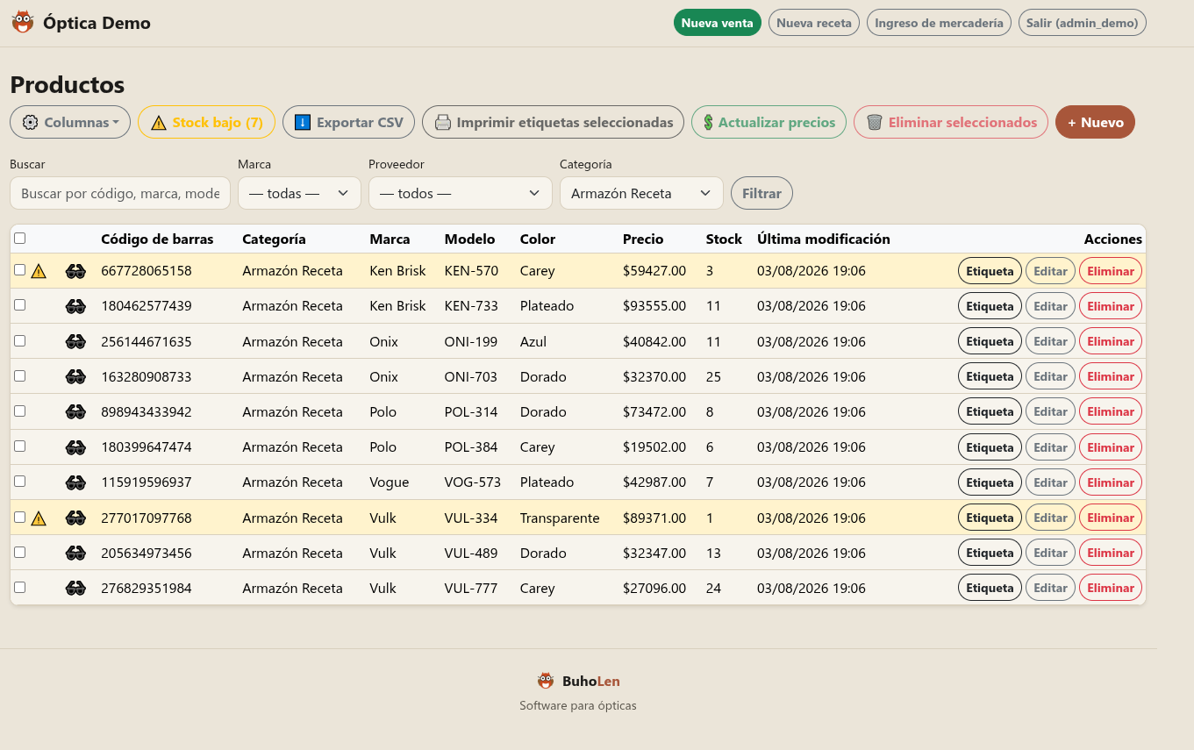1194x750 pixels.
Task: Click the Óptica Demo title link
Action: [x=97, y=23]
